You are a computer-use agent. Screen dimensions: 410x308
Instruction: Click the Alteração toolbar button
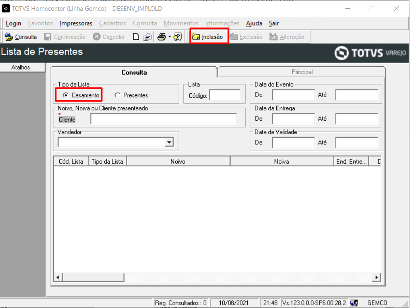(287, 37)
